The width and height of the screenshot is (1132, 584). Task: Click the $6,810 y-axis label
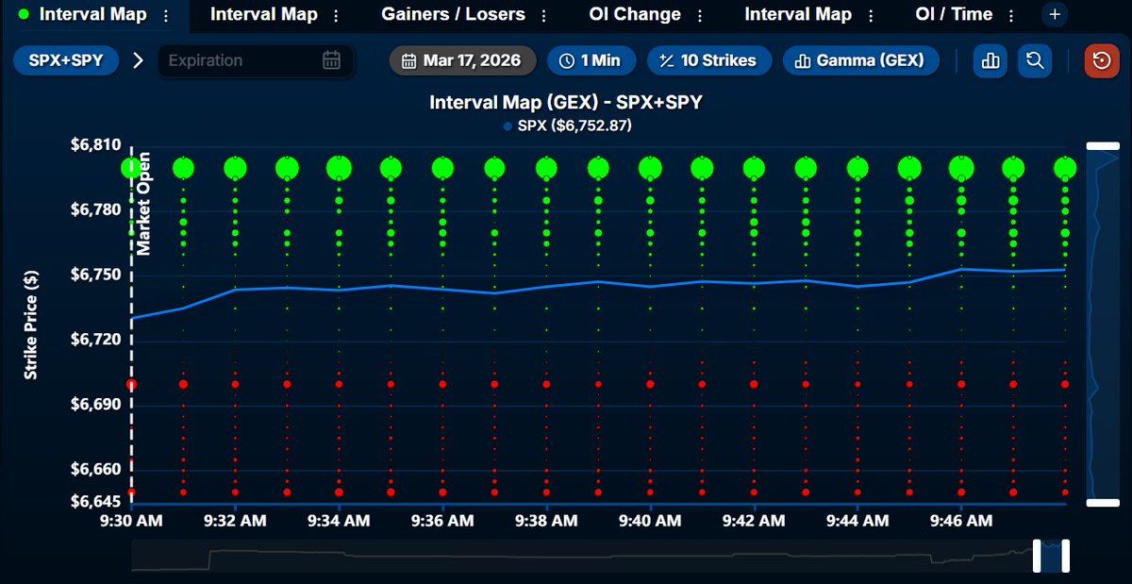[95, 145]
